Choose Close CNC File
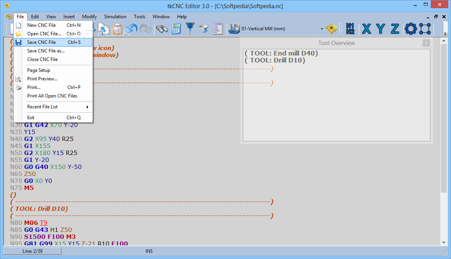Screen dimensions: 451x259 click(x=53, y=59)
